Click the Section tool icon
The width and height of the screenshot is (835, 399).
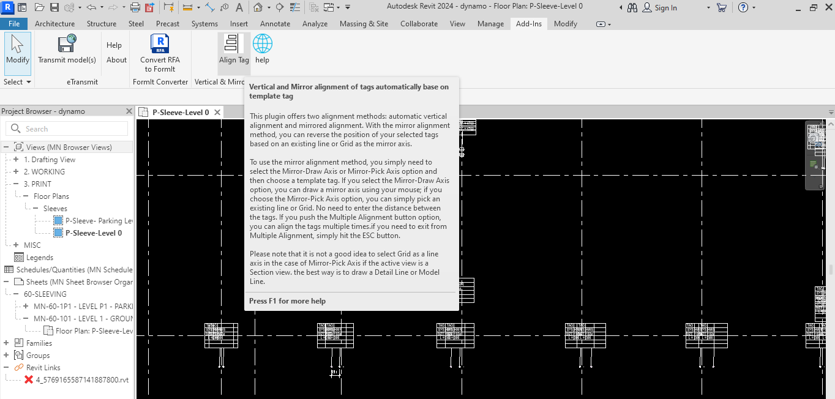click(279, 7)
